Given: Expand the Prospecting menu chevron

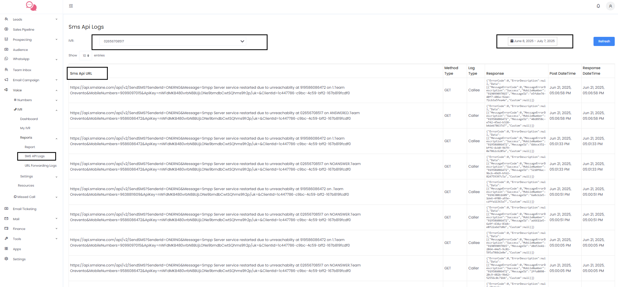Looking at the screenshot, I should point(57,39).
